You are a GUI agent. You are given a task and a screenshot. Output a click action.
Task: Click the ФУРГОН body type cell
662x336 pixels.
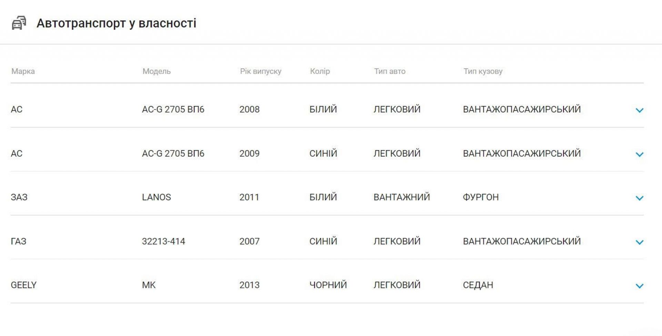tap(481, 197)
